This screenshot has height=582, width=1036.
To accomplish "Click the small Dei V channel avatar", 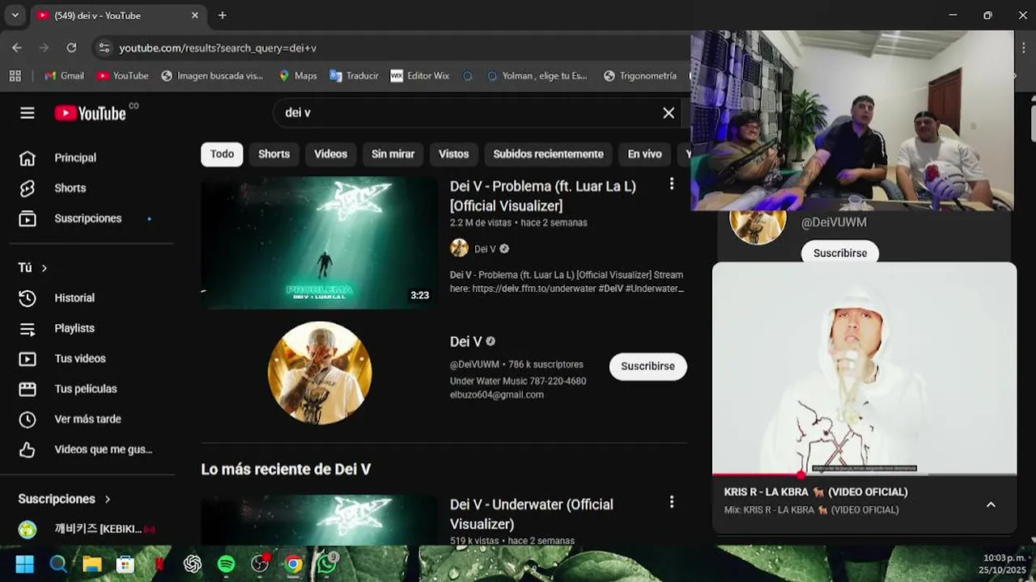I will [x=459, y=248].
